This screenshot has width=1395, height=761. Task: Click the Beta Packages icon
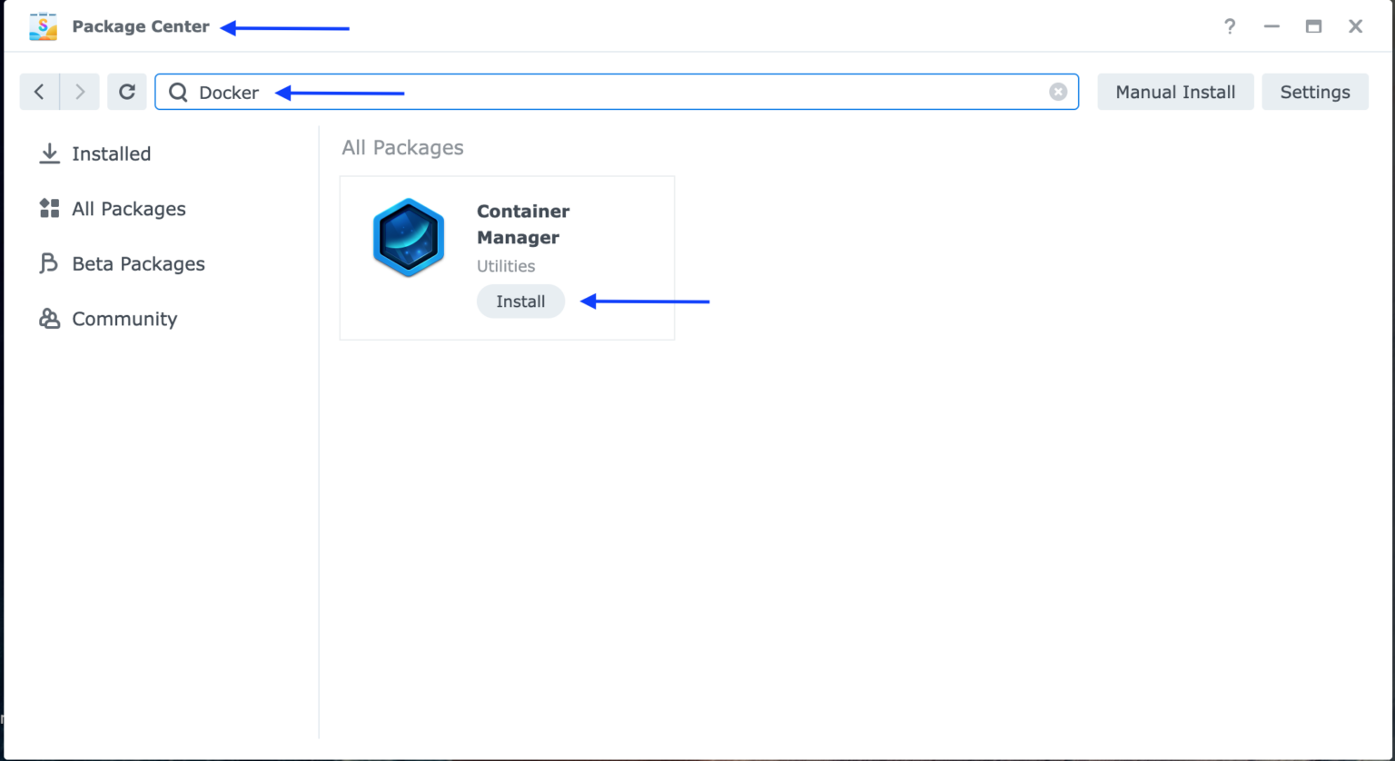pos(48,263)
